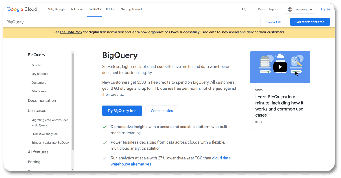Viewport: 341px width, 178px height.
Task: Open The Data Pack link in banner
Action: click(x=71, y=32)
